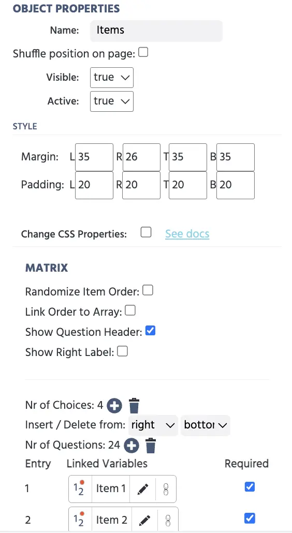Add a question with the plus icon
Viewport: 292px width, 533px height.
click(131, 446)
